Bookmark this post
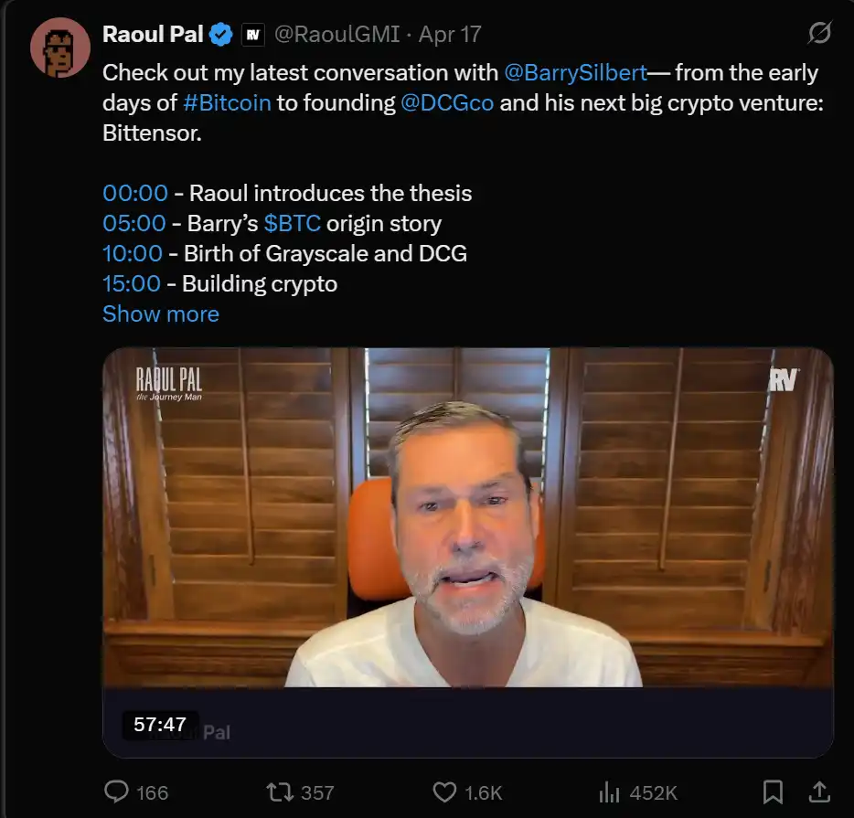Image resolution: width=854 pixels, height=818 pixels. click(773, 791)
